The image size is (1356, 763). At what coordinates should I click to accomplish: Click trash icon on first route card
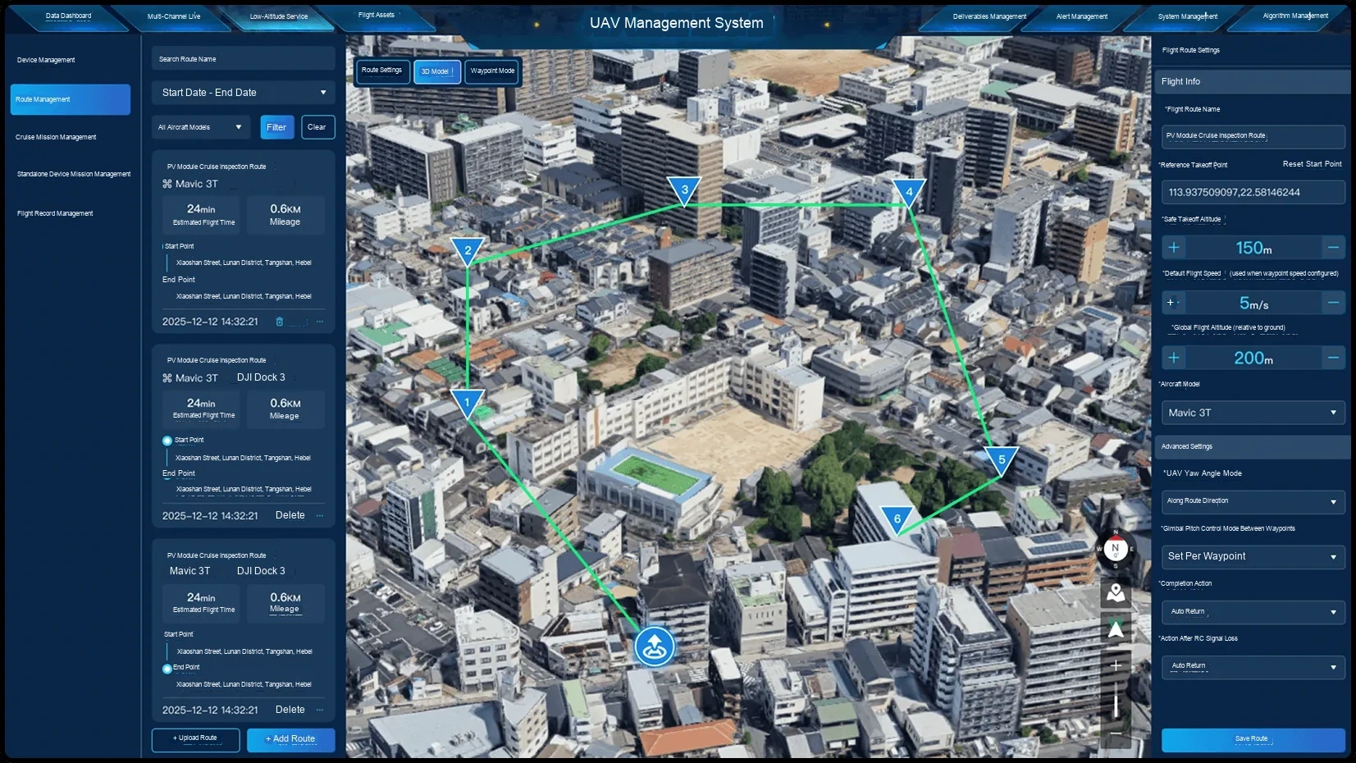(280, 322)
